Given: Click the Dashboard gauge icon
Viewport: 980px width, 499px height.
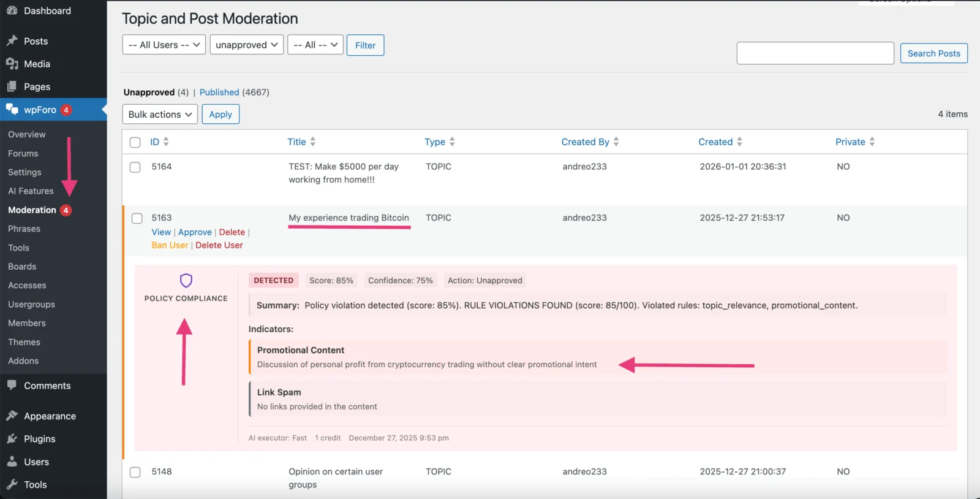Looking at the screenshot, I should (12, 10).
